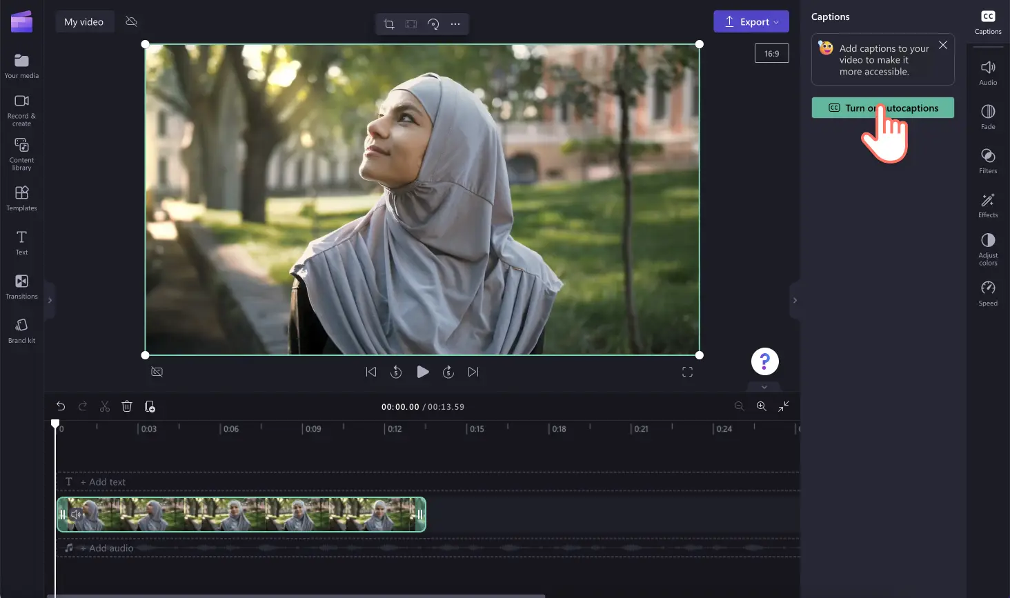Image resolution: width=1010 pixels, height=598 pixels.
Task: Click the top-right preview resize handle
Action: point(700,44)
